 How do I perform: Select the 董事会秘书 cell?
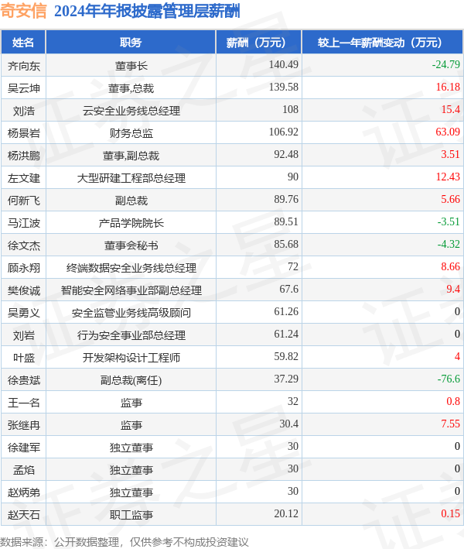[x=131, y=245]
